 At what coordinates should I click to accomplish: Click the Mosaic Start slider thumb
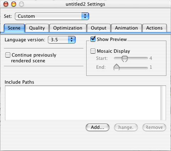point(125,59)
